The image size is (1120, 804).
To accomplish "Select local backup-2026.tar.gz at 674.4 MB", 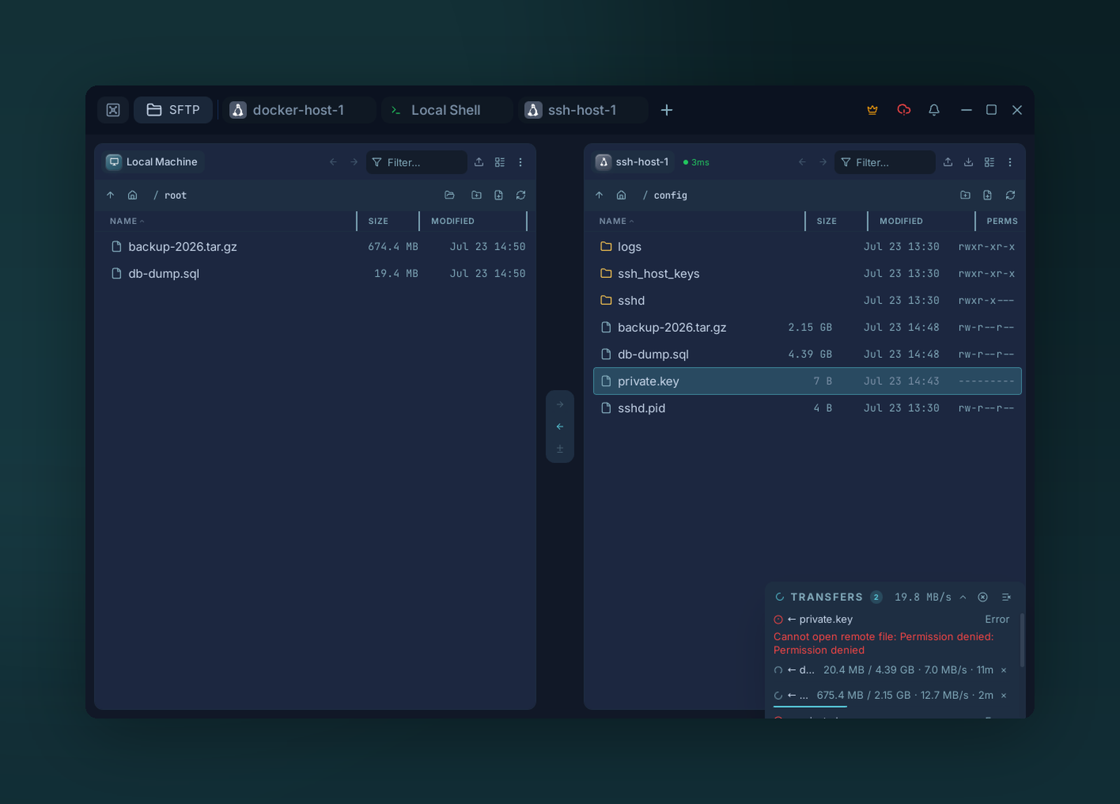I will pos(316,247).
